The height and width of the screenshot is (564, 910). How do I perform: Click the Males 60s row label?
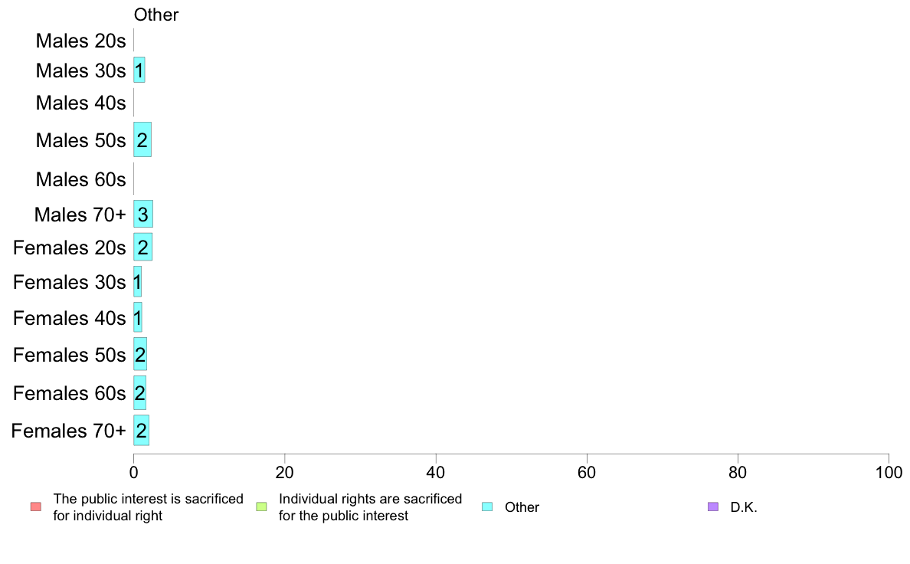pos(80,179)
